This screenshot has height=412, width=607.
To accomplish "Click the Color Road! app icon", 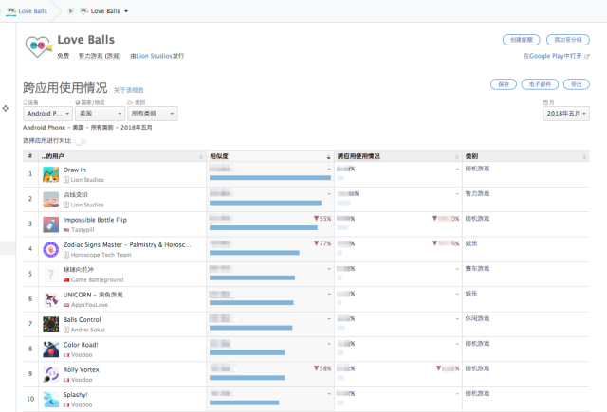I will tap(50, 349).
